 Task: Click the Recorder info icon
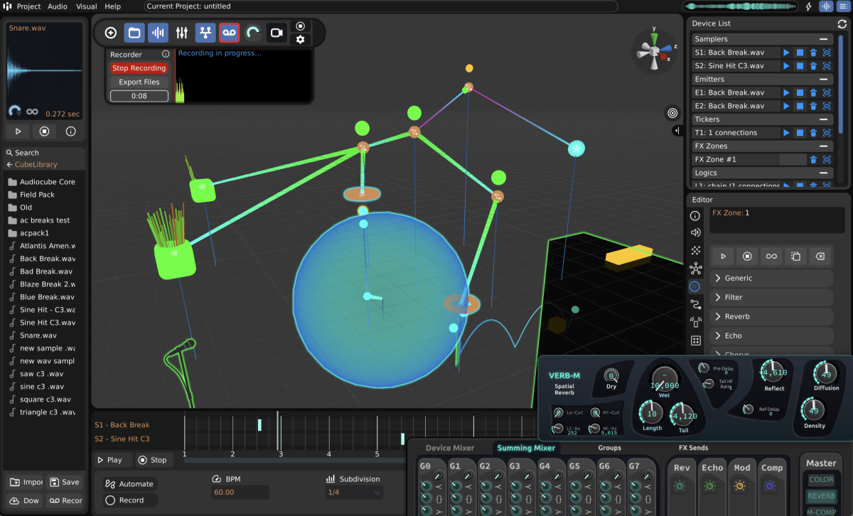(166, 54)
